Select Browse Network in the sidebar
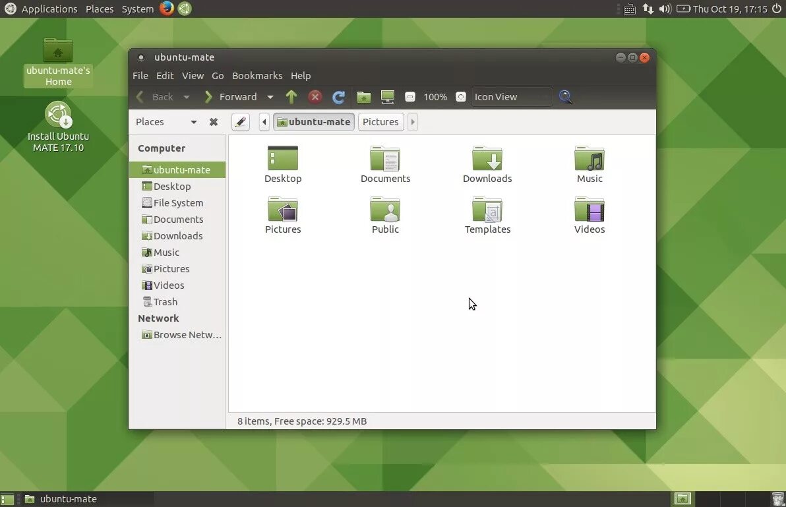Viewport: 786px width, 507px height. 177,335
